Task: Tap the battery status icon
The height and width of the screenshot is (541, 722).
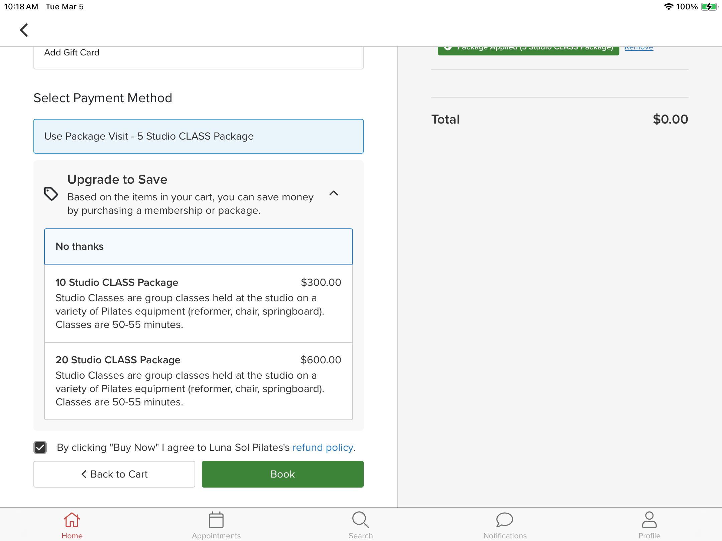Action: click(709, 7)
